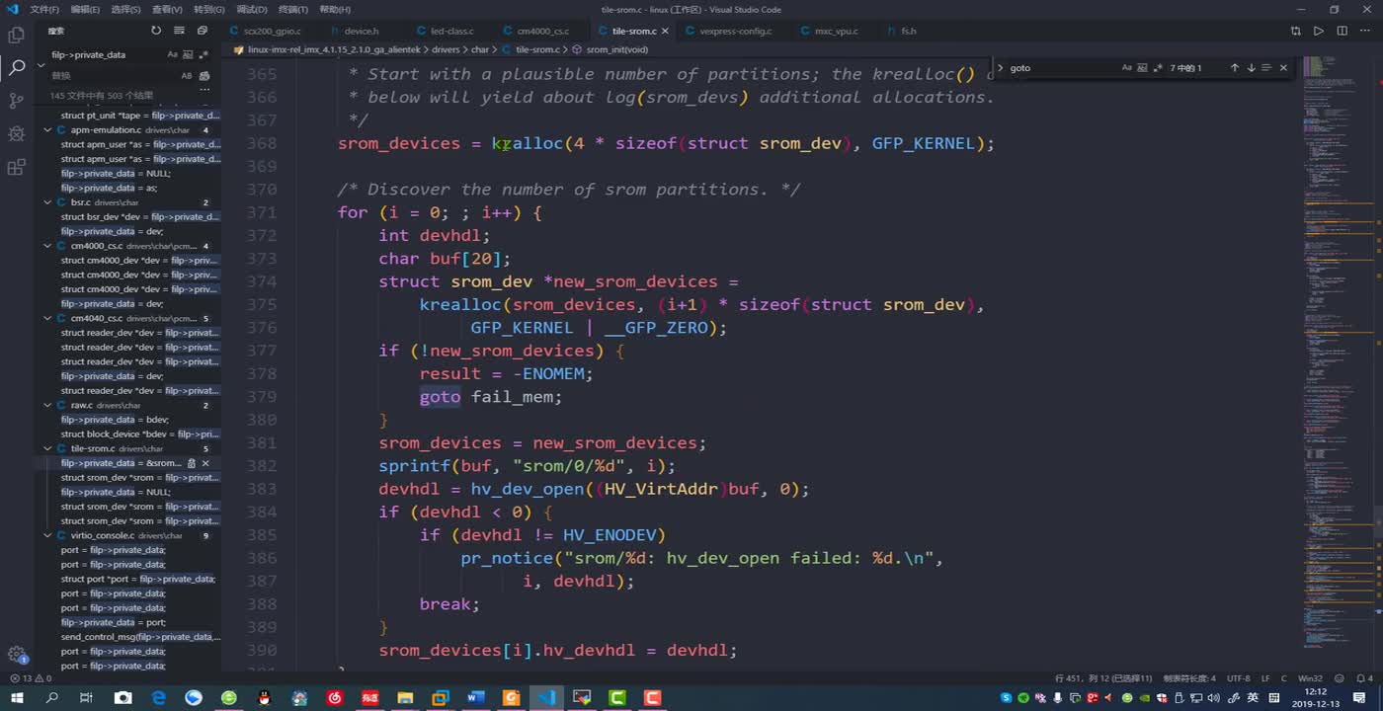The image size is (1383, 711).
Task: Open the 选择(S) menu
Action: pyautogui.click(x=126, y=9)
